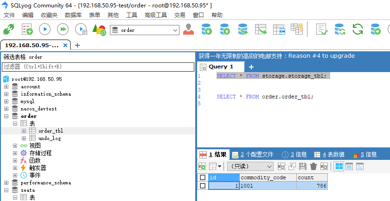Click cancel changes icon in results toolbar
Viewport: 390px width, 201px height.
324,166
